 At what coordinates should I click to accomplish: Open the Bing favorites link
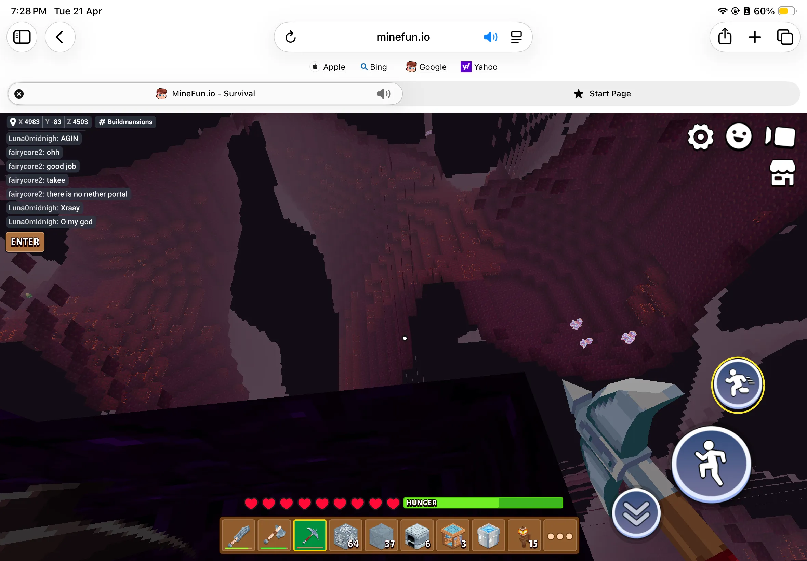(374, 67)
